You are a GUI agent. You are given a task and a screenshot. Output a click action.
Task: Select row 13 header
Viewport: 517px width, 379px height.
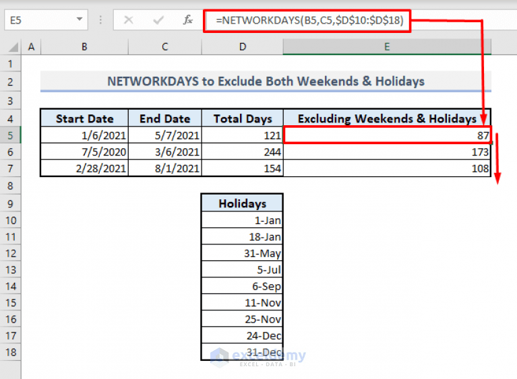(10, 270)
